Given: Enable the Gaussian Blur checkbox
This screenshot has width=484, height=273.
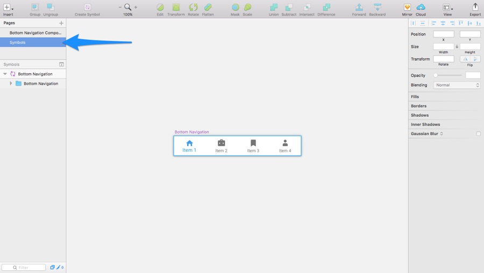Looking at the screenshot, I should pos(479,134).
